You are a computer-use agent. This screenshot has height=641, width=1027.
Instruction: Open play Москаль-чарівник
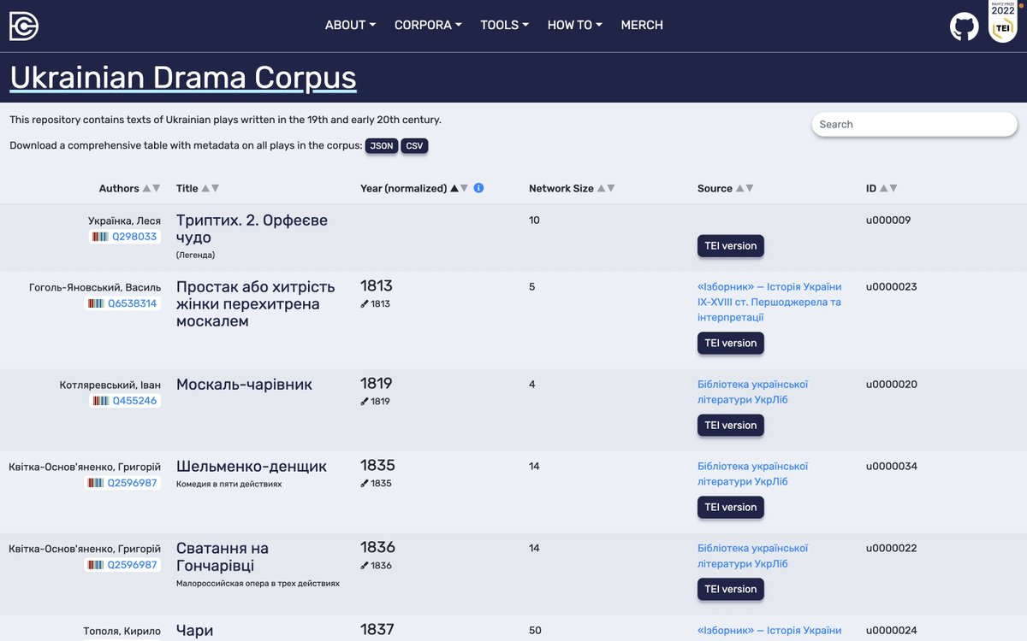[244, 385]
